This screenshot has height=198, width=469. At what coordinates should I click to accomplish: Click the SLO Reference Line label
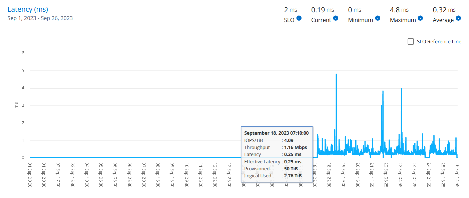click(x=439, y=42)
